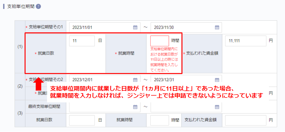Open calendar for 2023/11/01 start date
Screen dimensions: 285x132
tap(135, 27)
